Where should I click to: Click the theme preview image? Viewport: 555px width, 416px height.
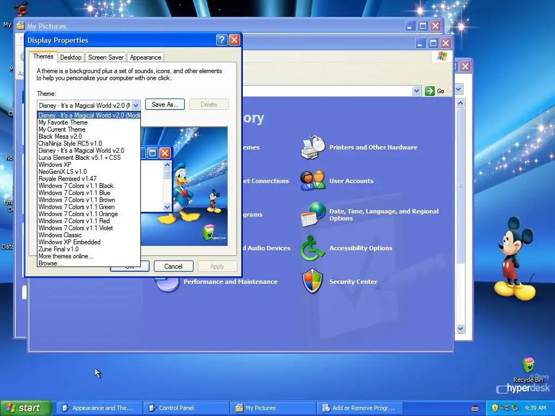click(x=184, y=186)
